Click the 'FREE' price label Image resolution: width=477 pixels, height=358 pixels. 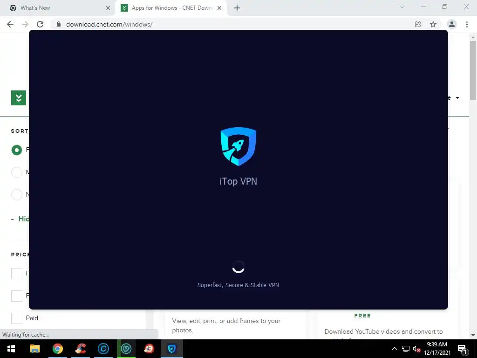[x=362, y=316]
